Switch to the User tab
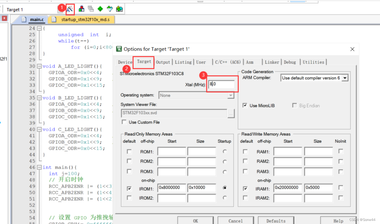The height and width of the screenshot is (224, 380). 201,62
